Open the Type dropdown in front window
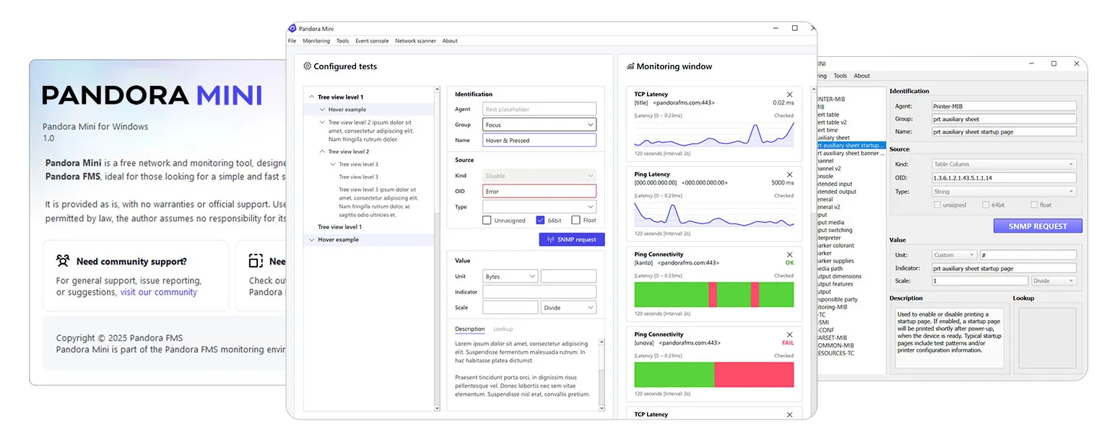 [x=539, y=207]
